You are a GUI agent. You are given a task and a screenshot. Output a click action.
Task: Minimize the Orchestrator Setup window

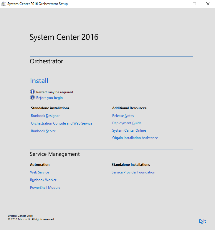point(181,4)
